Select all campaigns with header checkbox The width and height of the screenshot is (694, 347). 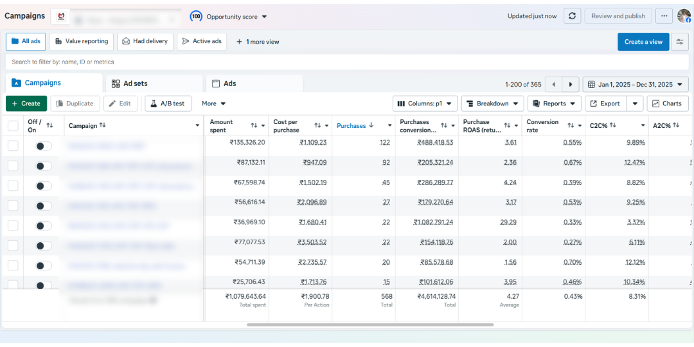13,125
